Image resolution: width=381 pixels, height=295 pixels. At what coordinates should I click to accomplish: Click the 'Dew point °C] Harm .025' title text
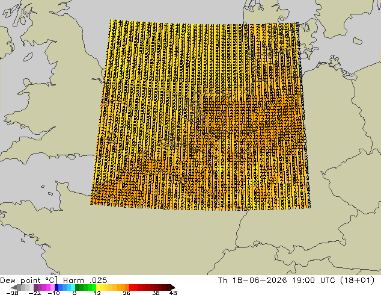pyautogui.click(x=53, y=281)
